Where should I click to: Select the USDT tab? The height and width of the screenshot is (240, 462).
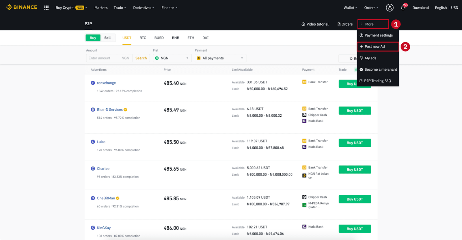pyautogui.click(x=127, y=38)
